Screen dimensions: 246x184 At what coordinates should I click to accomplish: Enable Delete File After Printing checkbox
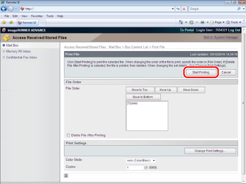click(68, 135)
